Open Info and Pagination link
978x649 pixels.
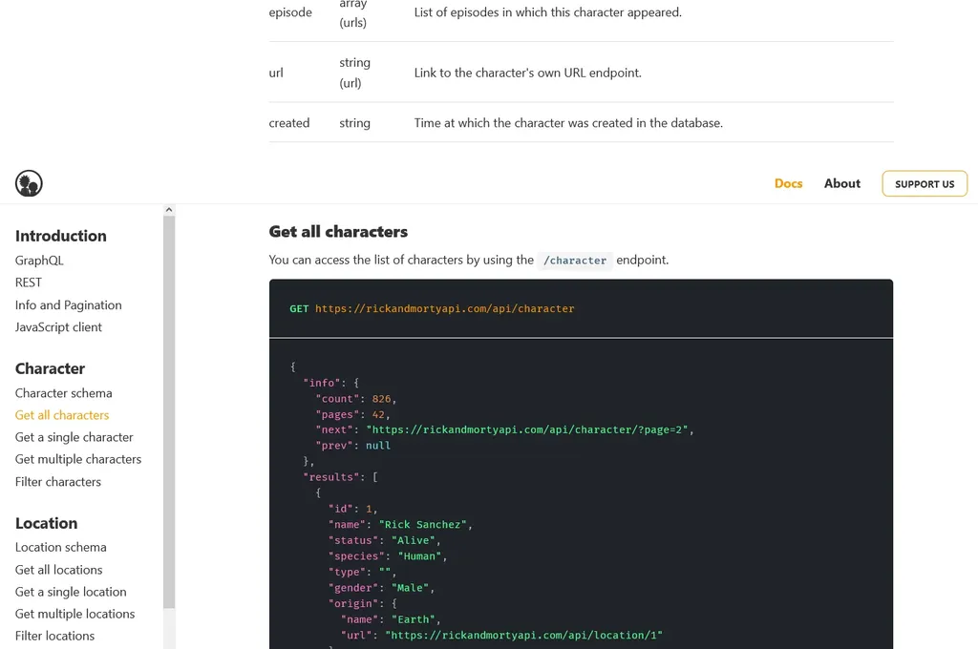point(69,304)
